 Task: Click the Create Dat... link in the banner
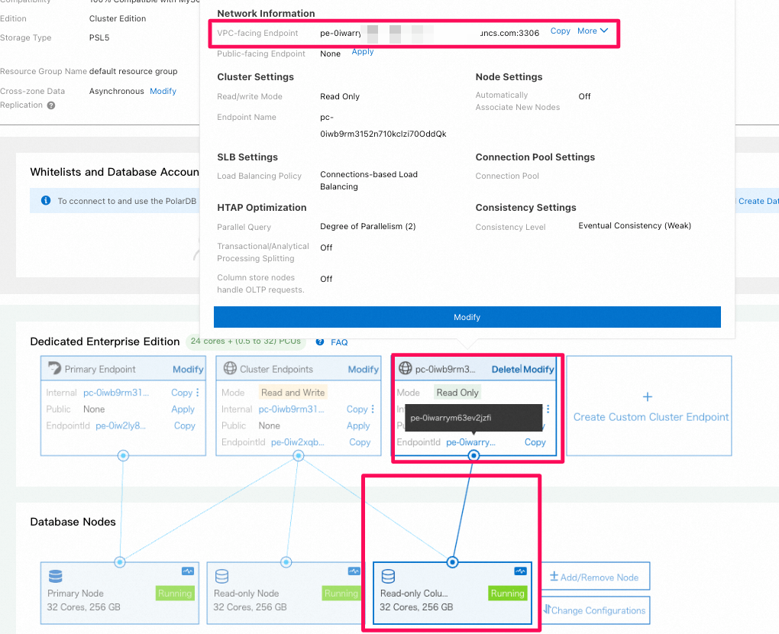coord(758,201)
